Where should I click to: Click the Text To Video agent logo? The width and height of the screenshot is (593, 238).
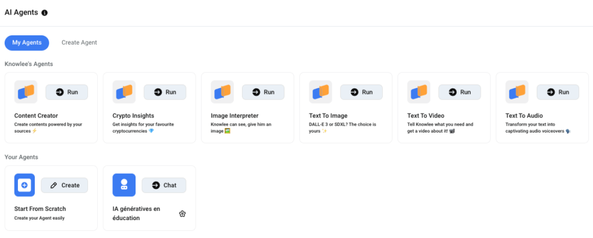pyautogui.click(x=419, y=92)
